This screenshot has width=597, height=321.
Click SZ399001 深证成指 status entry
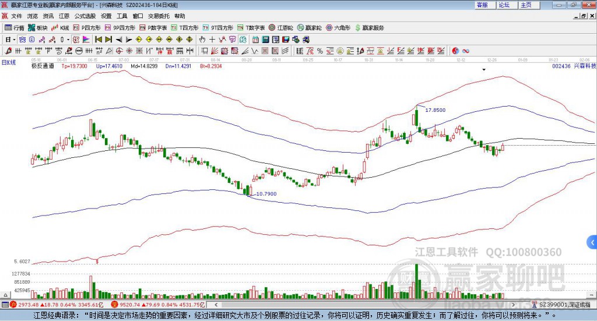[561, 305]
